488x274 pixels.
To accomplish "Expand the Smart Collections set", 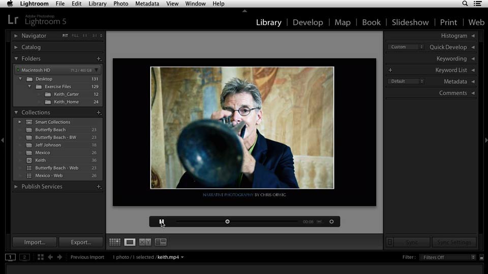I will click(20, 122).
